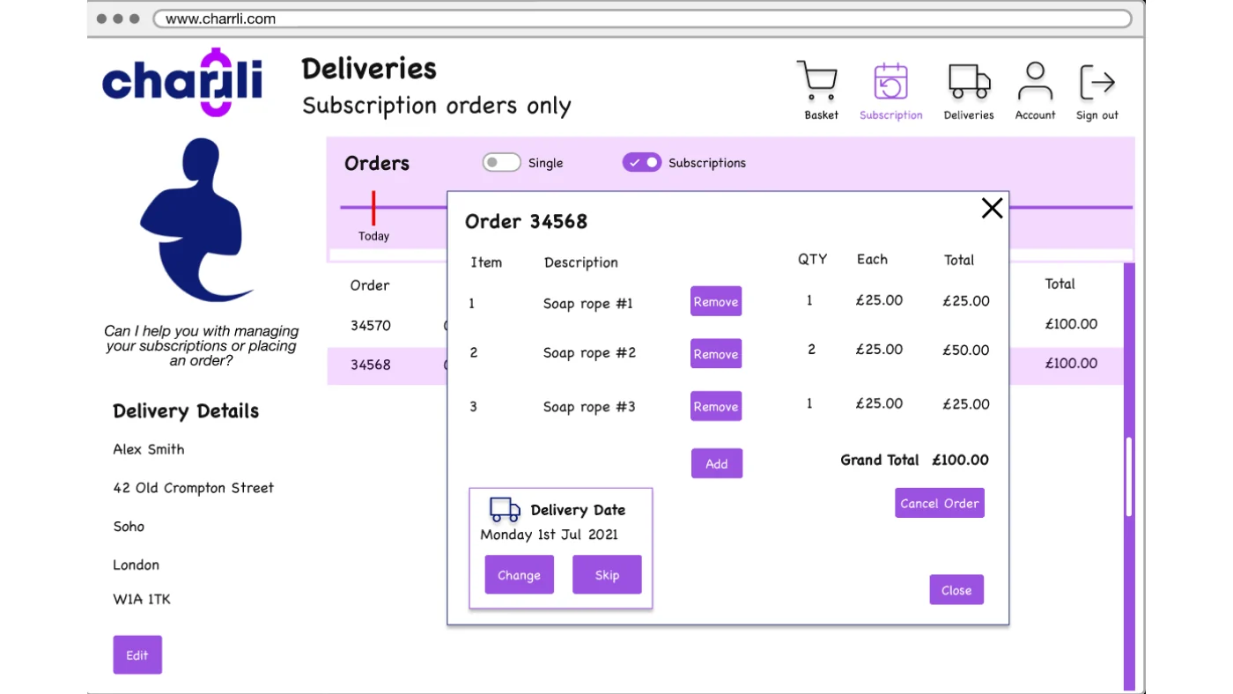The height and width of the screenshot is (694, 1233).
Task: Open the Subscription calendar icon
Action: (890, 82)
